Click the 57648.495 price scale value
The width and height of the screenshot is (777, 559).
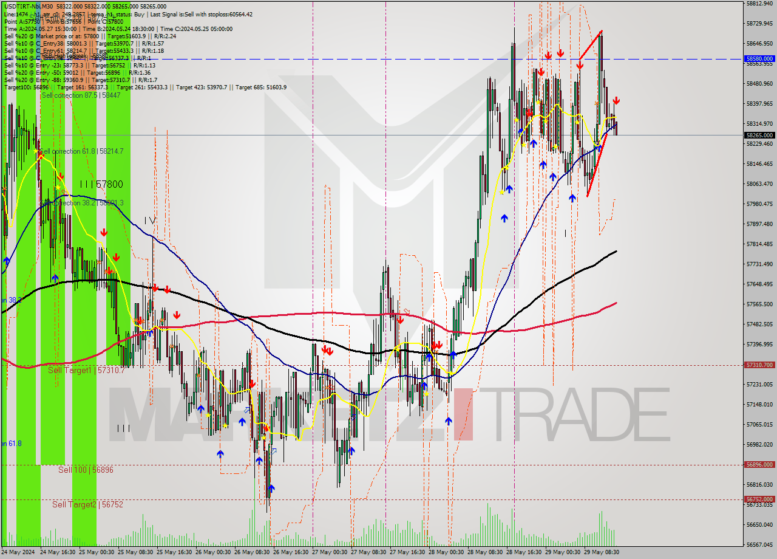[x=759, y=284]
